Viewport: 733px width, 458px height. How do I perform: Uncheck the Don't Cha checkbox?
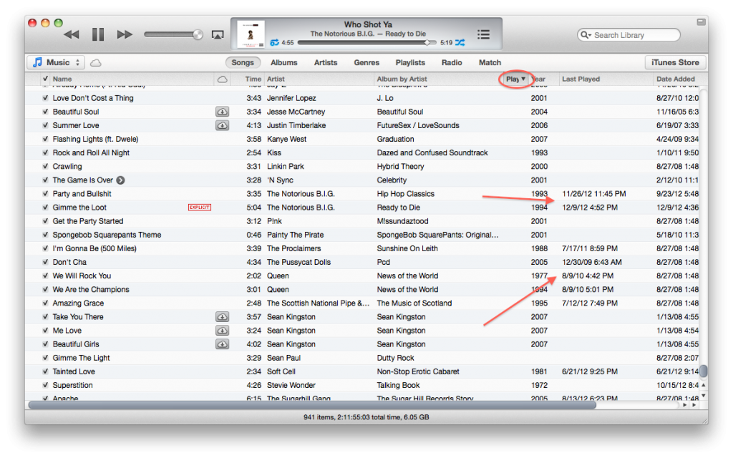click(45, 262)
